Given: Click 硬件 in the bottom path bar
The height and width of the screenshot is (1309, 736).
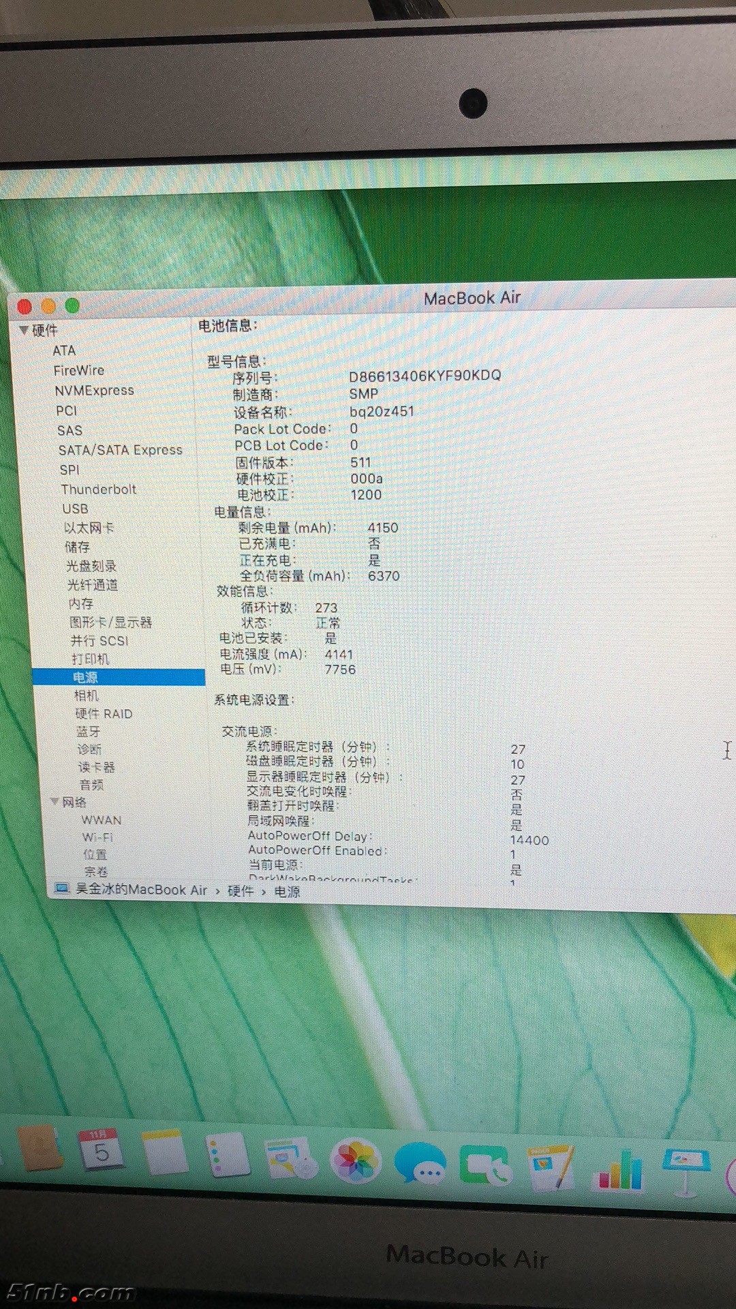Looking at the screenshot, I should pos(240,891).
